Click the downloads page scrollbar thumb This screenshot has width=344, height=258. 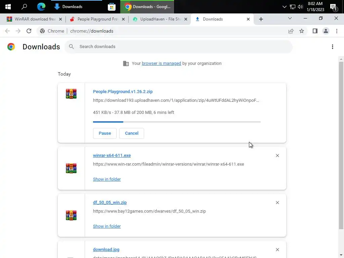pos(341,145)
